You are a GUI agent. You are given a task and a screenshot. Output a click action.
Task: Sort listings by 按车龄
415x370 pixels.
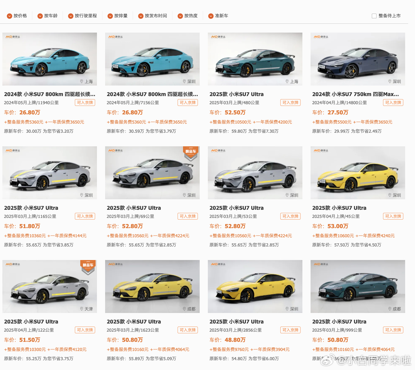click(48, 16)
